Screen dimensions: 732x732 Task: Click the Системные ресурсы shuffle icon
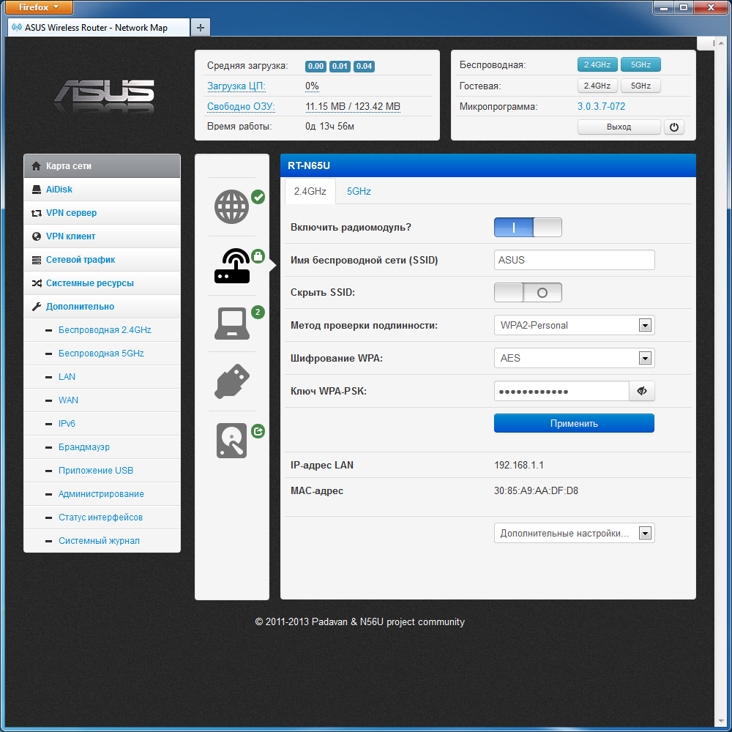pyautogui.click(x=36, y=283)
